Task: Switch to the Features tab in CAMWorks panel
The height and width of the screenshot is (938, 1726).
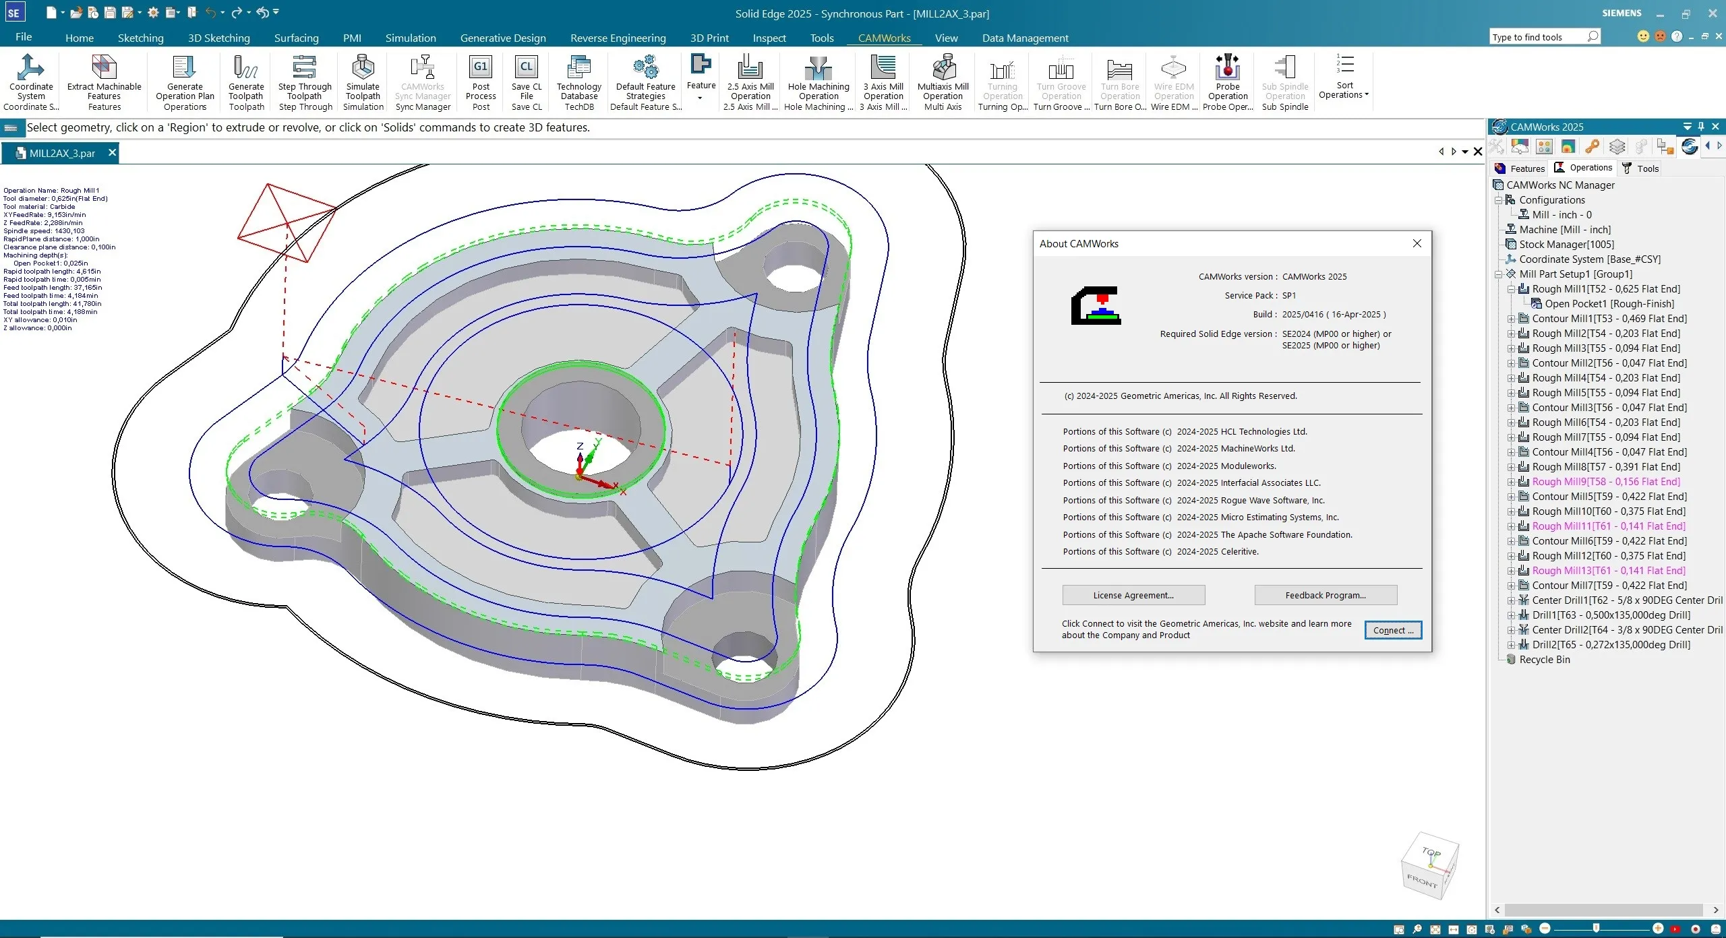Action: [x=1520, y=168]
